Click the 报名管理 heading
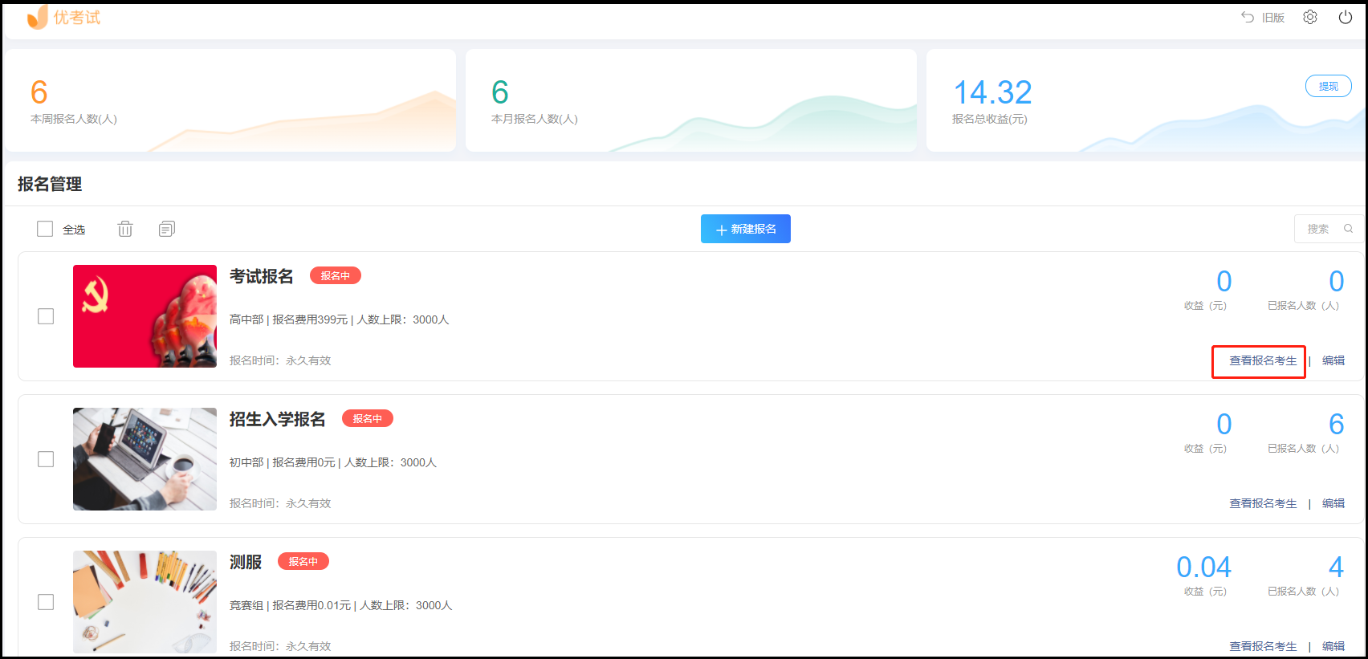Screen dimensions: 1368x659 pyautogui.click(x=50, y=184)
